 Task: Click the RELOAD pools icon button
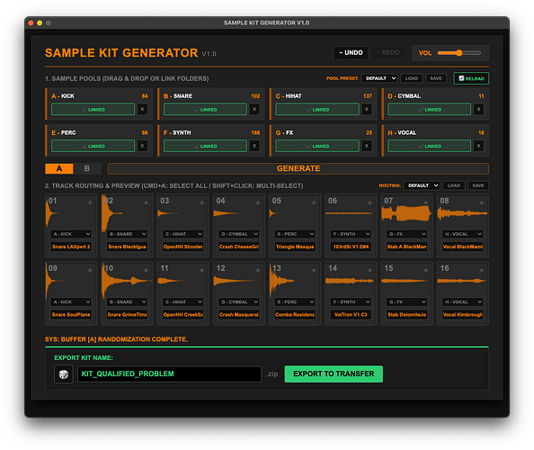coord(471,78)
